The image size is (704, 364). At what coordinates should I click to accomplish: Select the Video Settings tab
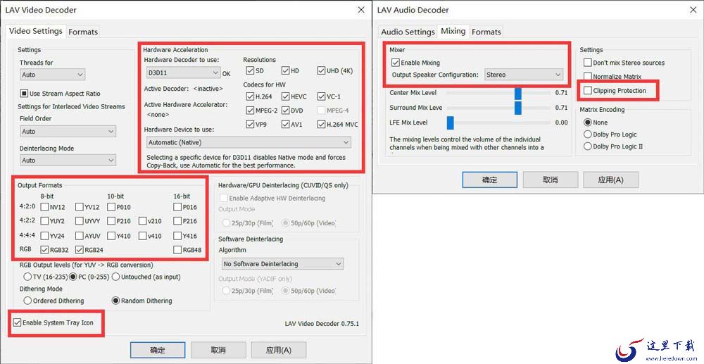[35, 31]
